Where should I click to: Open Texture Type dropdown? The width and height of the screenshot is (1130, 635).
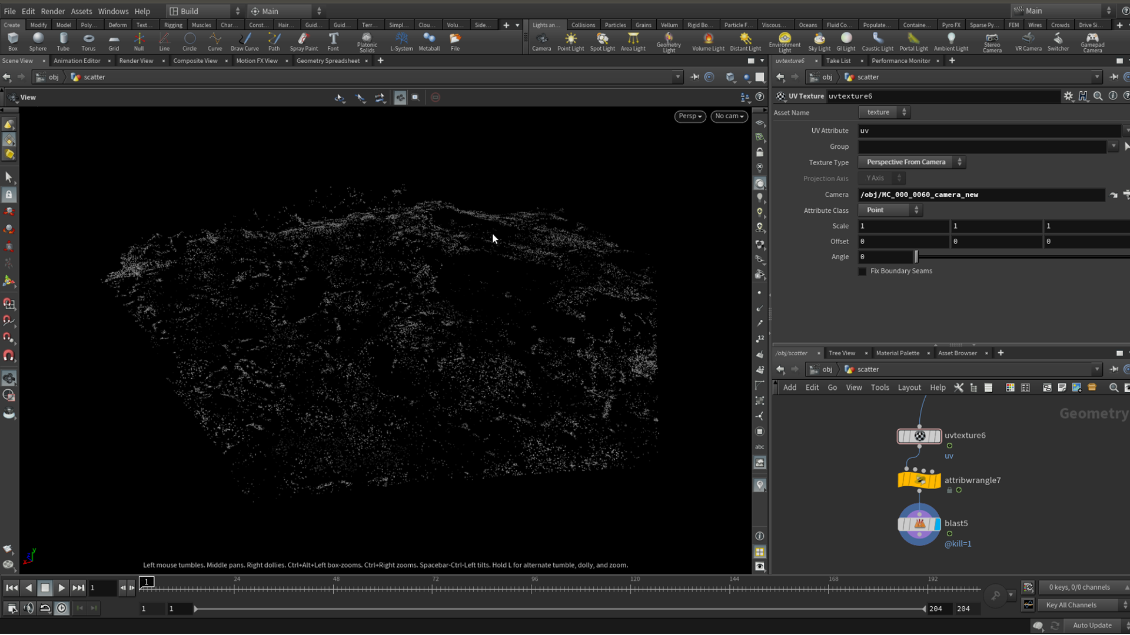[x=912, y=162]
